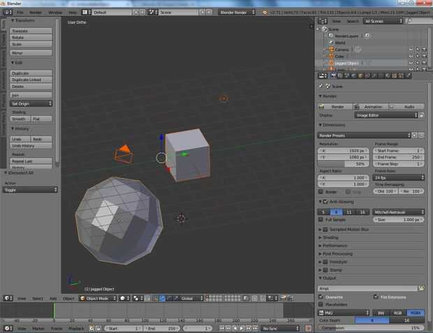Play the animation in reverse
The image size is (433, 333).
coord(235,328)
